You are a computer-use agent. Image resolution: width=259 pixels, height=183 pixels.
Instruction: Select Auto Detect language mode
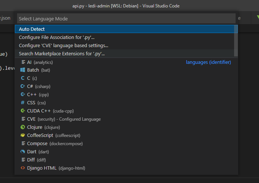click(x=32, y=29)
